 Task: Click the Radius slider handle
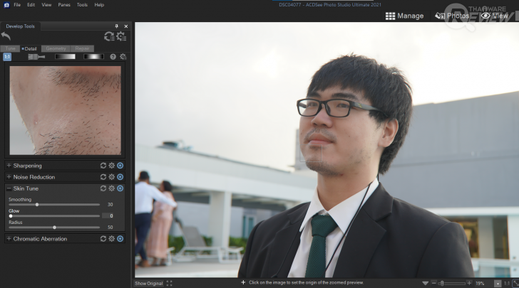tap(55, 228)
